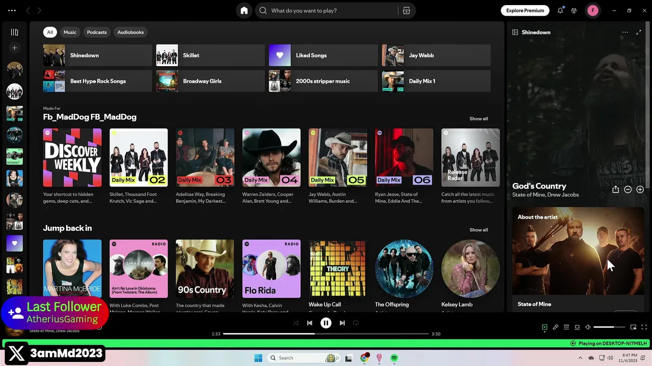The width and height of the screenshot is (652, 366).
Task: Open Friend Activity people icon
Action: [x=574, y=10]
